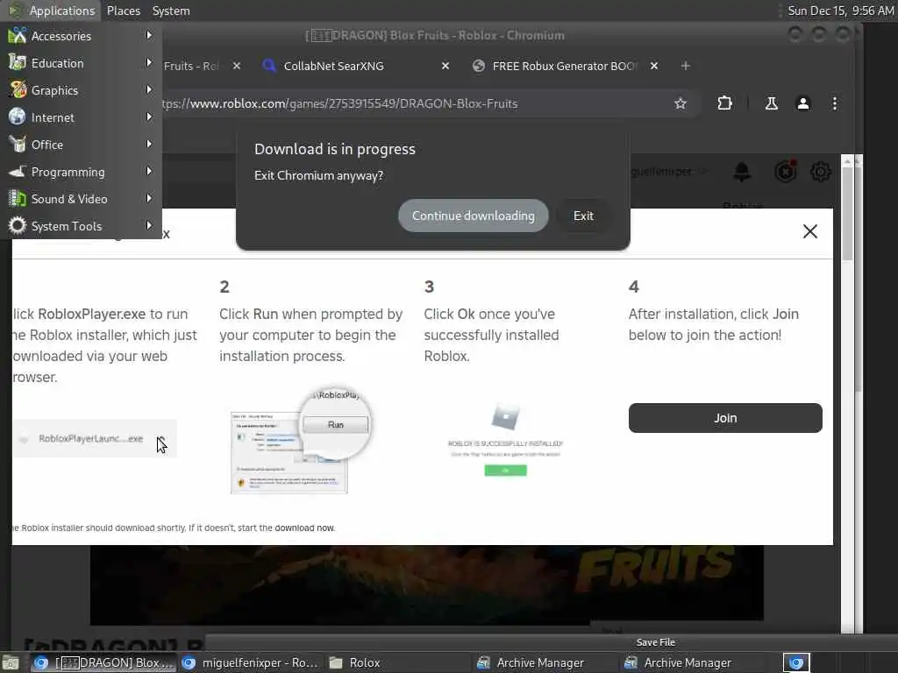Expand the Graphics submenu arrow

click(149, 90)
